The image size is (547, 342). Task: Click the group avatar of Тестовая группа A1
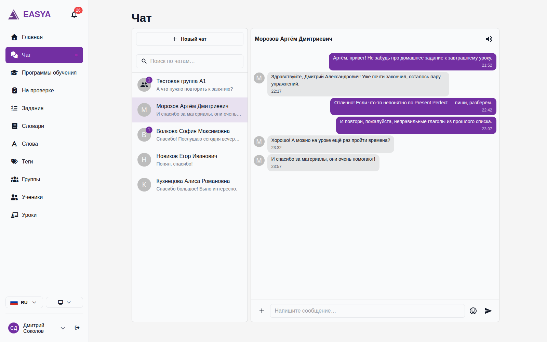[144, 85]
